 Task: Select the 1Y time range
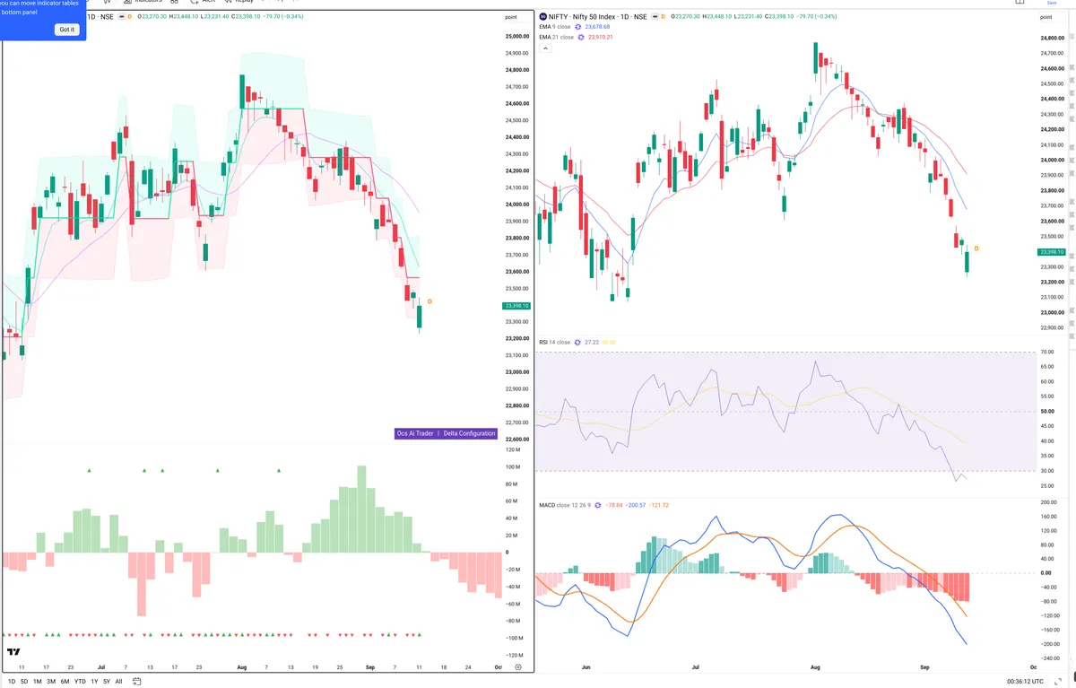click(x=94, y=682)
